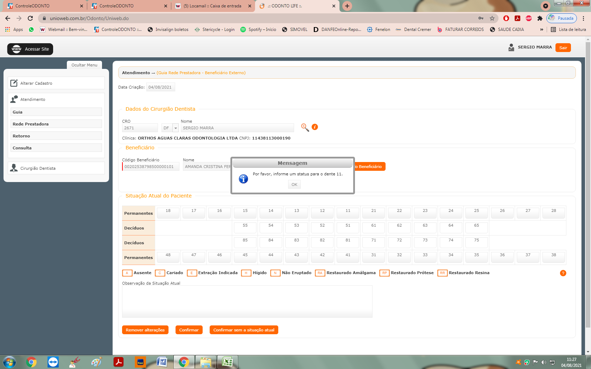Click the orange info icon next to Nome

pos(315,127)
